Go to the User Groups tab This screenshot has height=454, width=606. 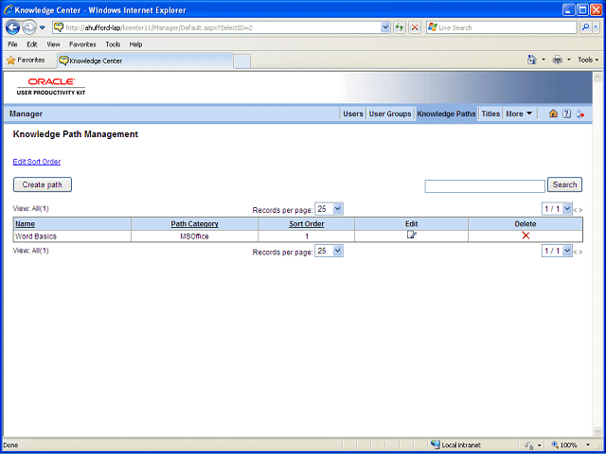390,113
